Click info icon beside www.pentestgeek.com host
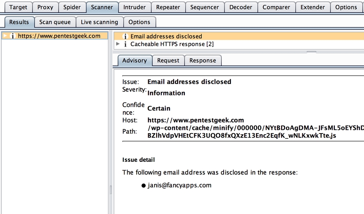364x214 pixels. tap(13, 36)
